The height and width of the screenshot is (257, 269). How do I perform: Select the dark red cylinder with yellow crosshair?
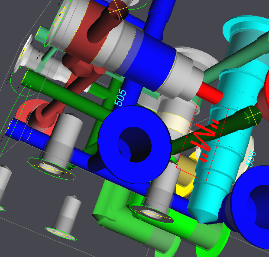point(108,20)
